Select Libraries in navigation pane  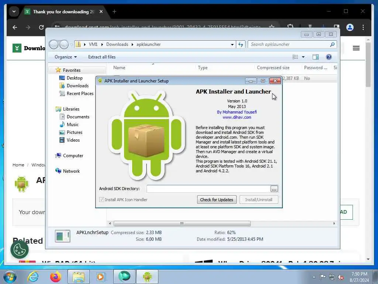pos(71,109)
